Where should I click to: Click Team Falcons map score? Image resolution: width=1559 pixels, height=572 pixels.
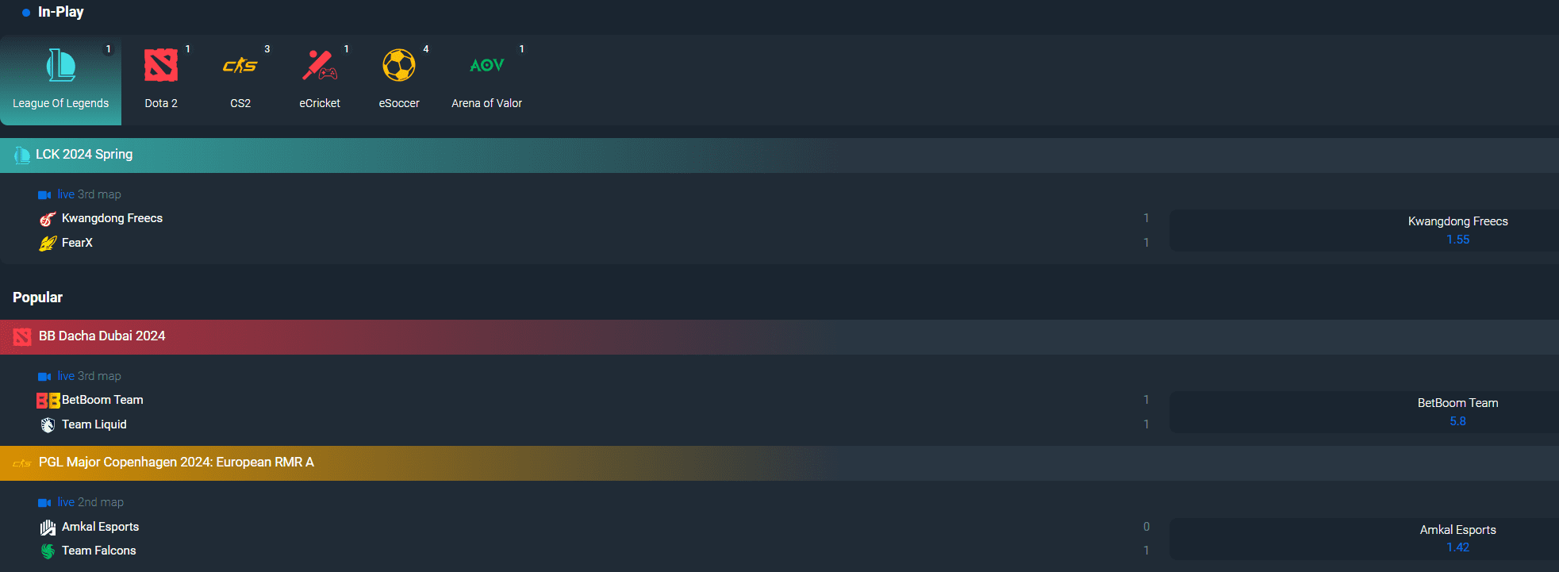1146,551
